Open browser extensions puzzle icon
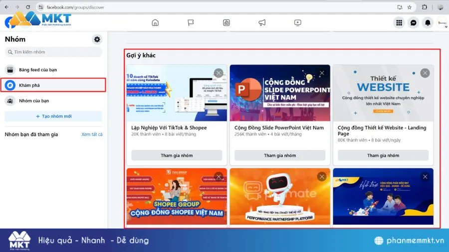 pyautogui.click(x=425, y=7)
